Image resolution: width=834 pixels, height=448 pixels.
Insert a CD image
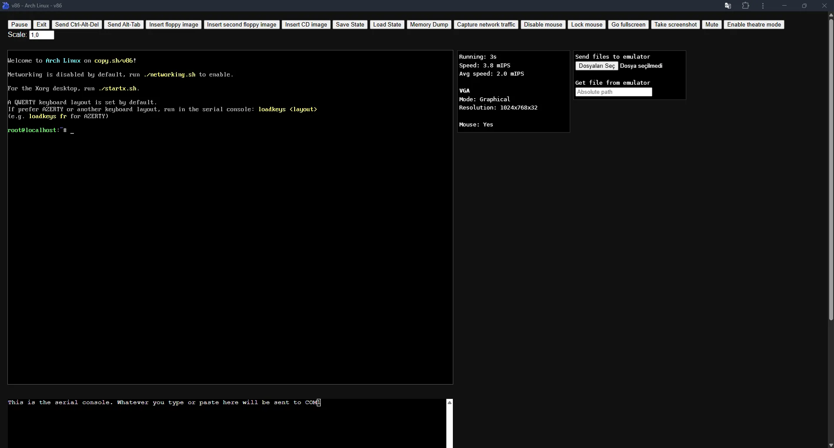[x=306, y=24]
